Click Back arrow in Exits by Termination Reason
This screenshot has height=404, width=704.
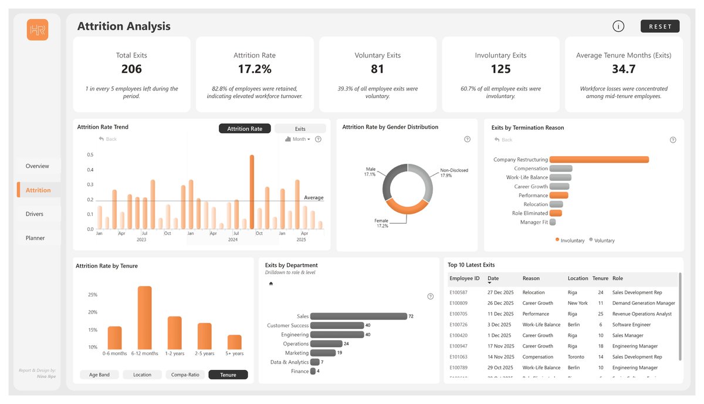503,140
